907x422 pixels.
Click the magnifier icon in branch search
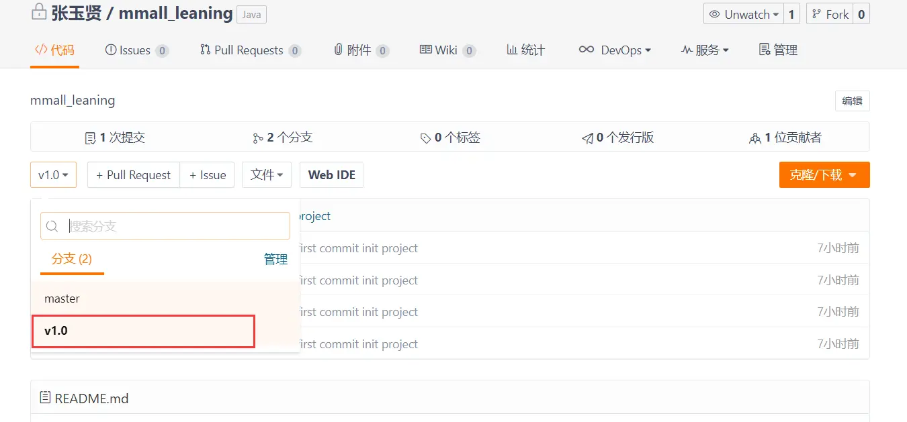click(52, 227)
